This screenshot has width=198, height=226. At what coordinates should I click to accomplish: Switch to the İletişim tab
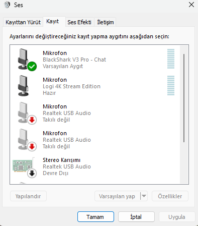coord(106,22)
